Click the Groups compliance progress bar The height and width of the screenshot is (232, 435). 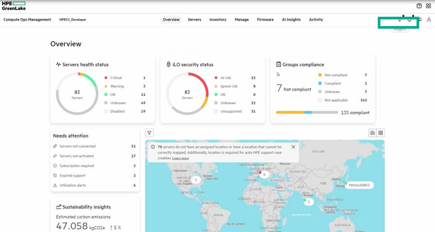(x=307, y=112)
